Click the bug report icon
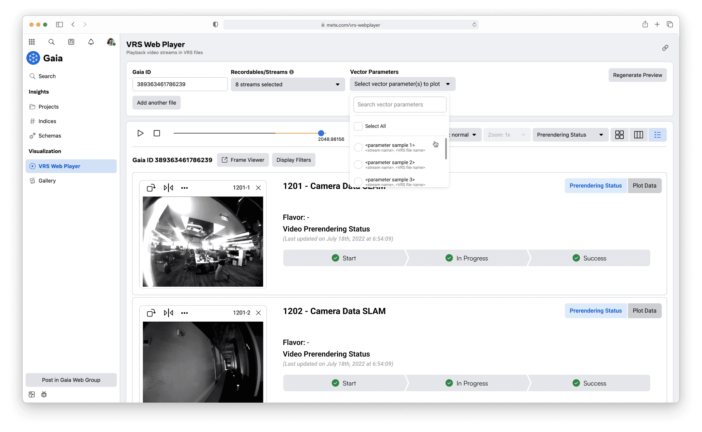702x432 pixels. click(x=44, y=394)
